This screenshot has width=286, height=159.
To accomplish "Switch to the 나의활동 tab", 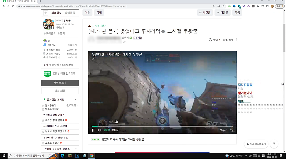I will pyautogui.click(x=70, y=13).
